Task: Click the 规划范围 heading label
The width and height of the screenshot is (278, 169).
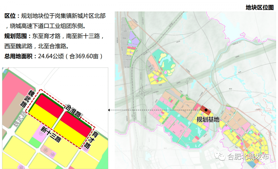Action: point(15,36)
